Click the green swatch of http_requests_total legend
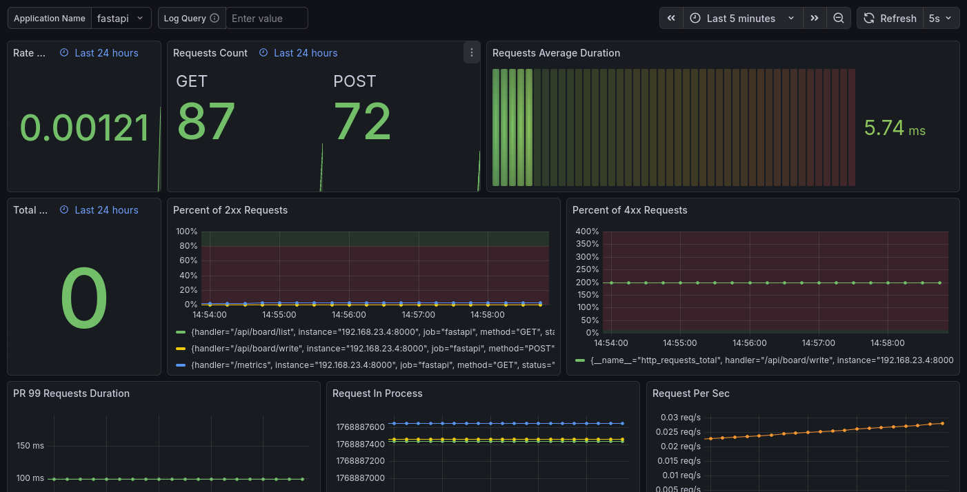This screenshot has height=492, width=967. pos(580,360)
